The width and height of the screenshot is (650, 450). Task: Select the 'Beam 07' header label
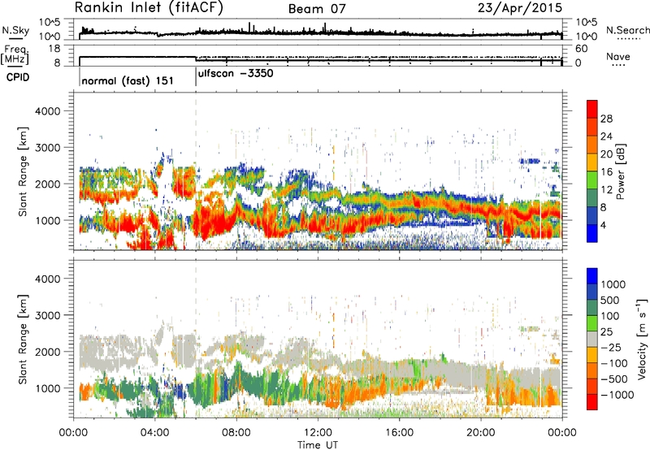tap(317, 9)
